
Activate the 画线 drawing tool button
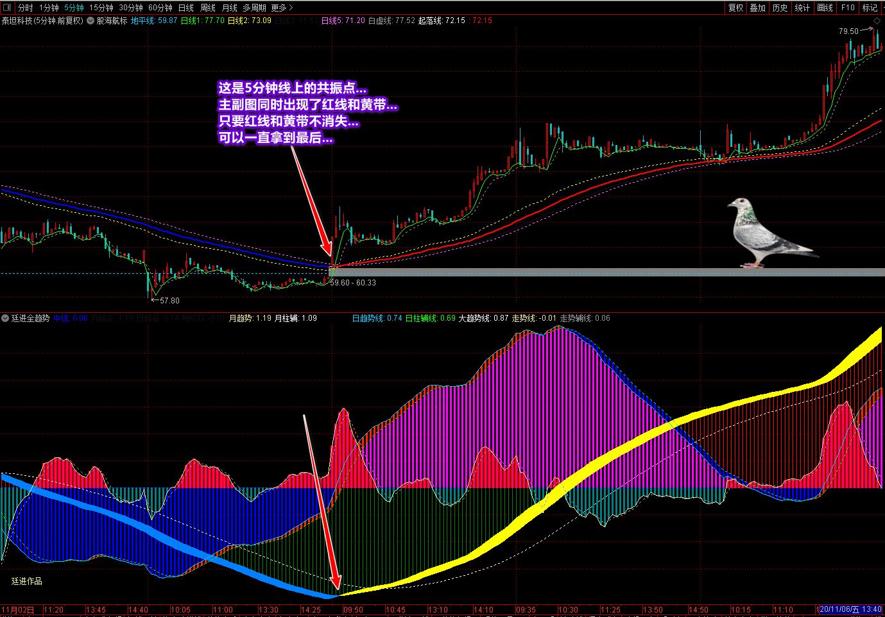tap(825, 8)
